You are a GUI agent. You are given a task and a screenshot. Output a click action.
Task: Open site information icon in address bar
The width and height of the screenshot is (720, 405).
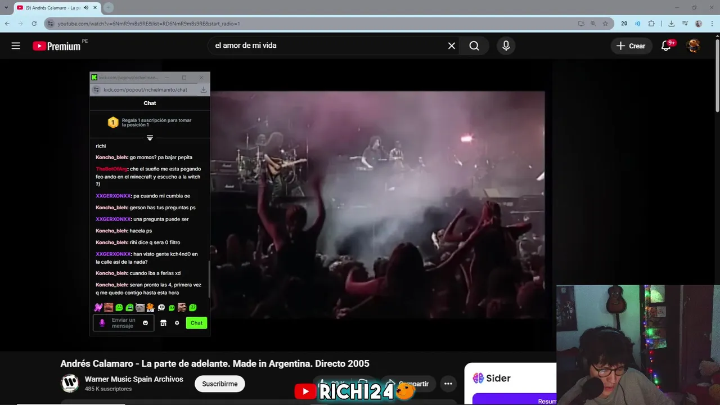point(50,24)
